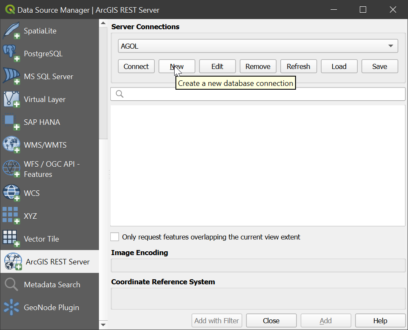Remove the selected server connection

coord(258,66)
